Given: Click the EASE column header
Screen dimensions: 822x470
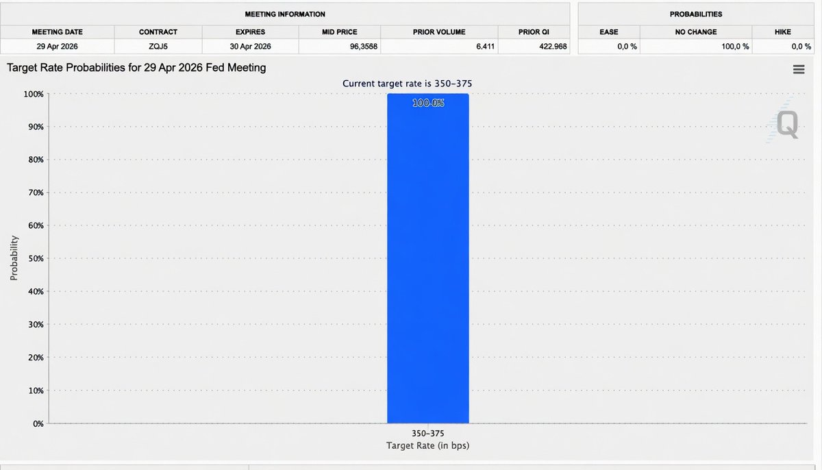Looking at the screenshot, I should tap(608, 32).
